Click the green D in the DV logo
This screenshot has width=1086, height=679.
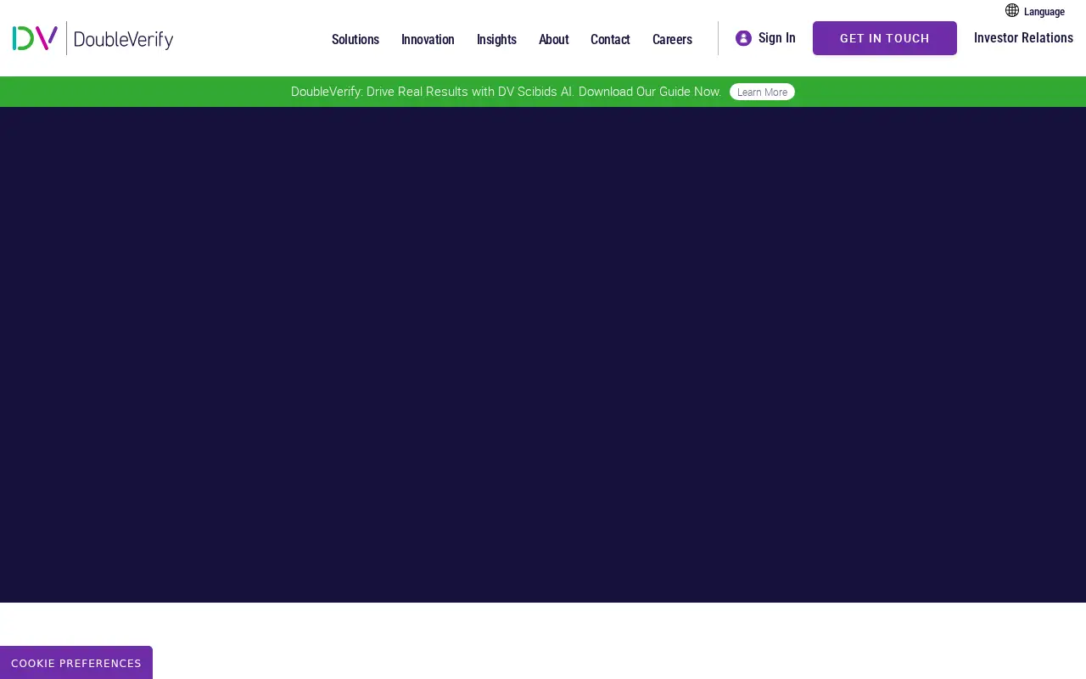(23, 38)
